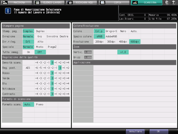Select Auto. scan format
Screen dimensions: 178x134
[28, 104]
